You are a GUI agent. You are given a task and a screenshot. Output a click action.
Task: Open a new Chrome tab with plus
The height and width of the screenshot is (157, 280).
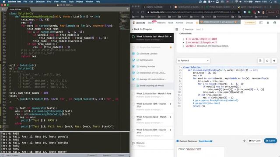[x=271, y=7]
